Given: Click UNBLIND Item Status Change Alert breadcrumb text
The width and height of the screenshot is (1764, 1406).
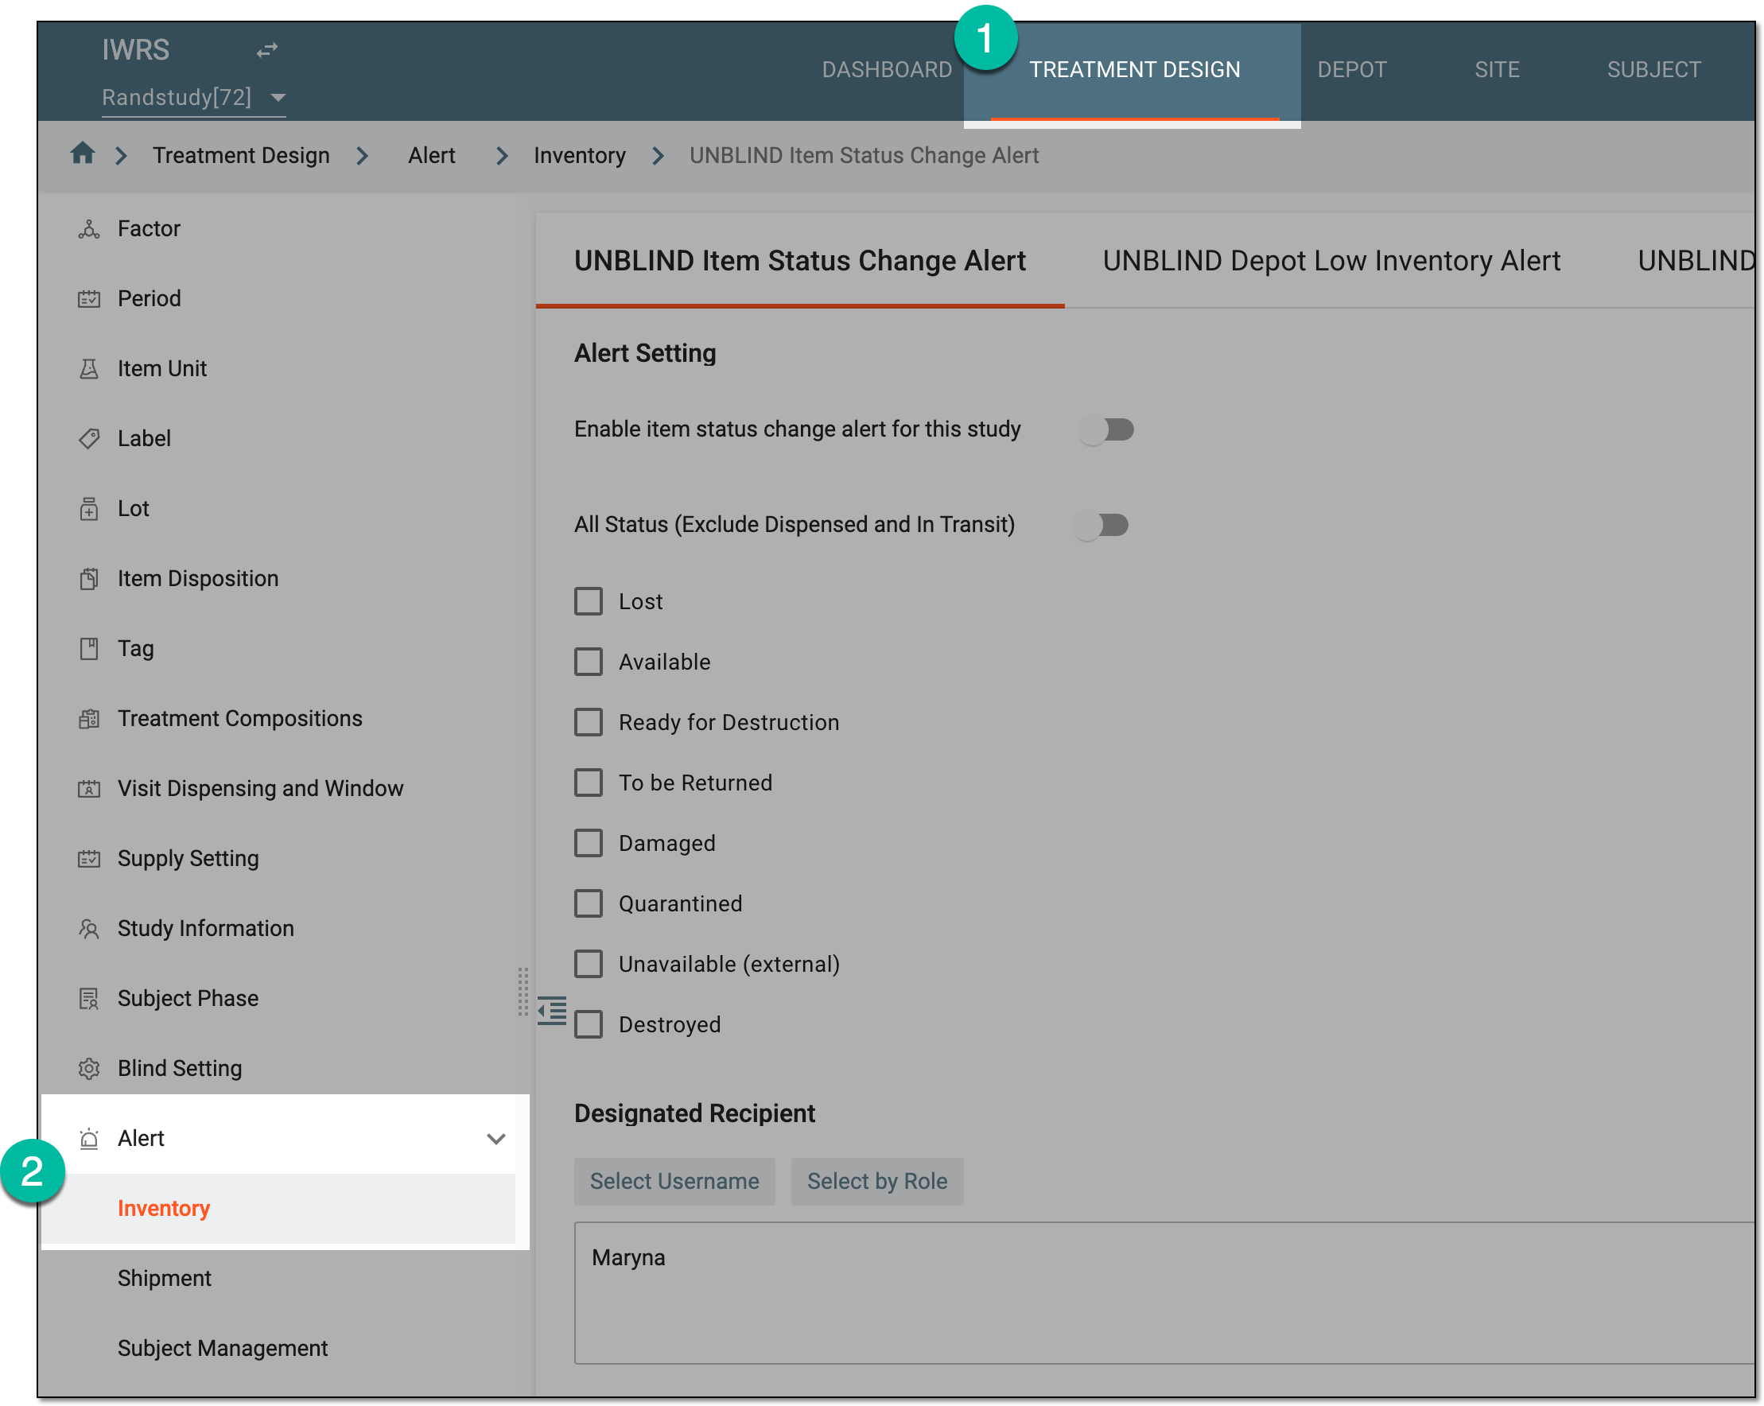Looking at the screenshot, I should pos(864,155).
